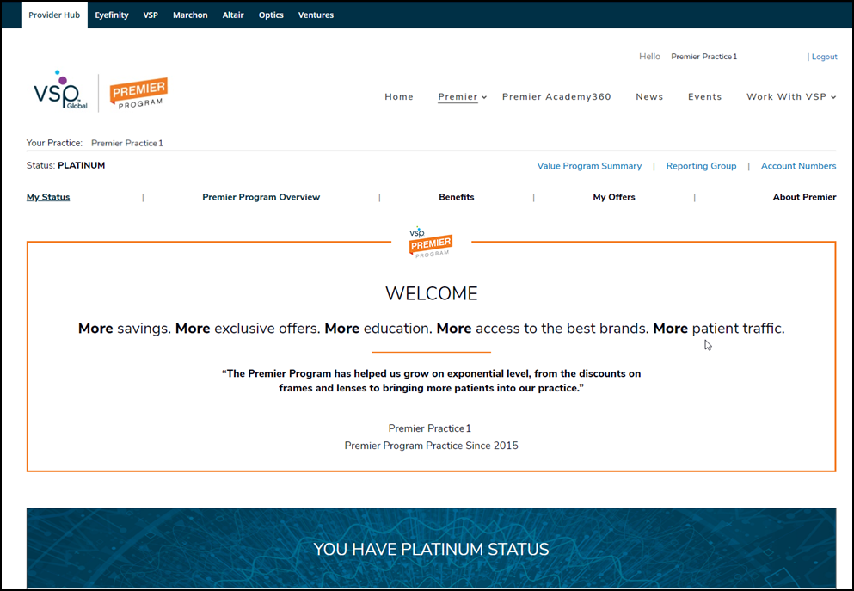The height and width of the screenshot is (591, 854).
Task: Go to the Benefits section
Action: pyautogui.click(x=457, y=197)
